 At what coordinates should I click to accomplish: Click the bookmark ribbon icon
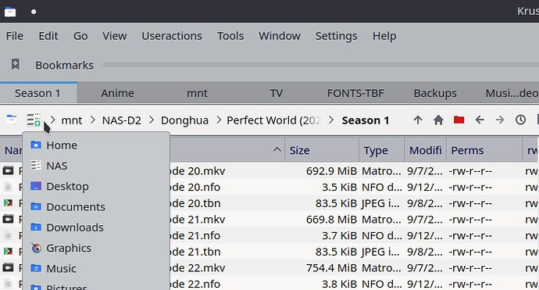tap(15, 64)
